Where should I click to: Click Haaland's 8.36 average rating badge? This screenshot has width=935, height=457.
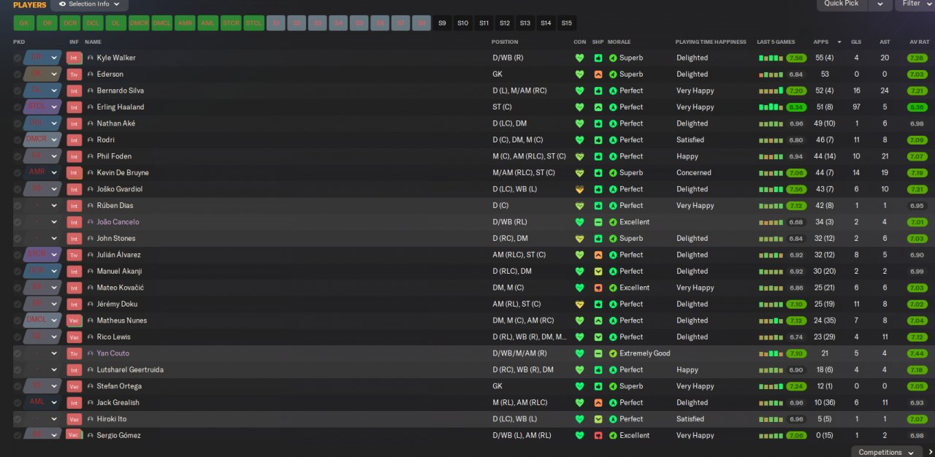click(x=917, y=107)
